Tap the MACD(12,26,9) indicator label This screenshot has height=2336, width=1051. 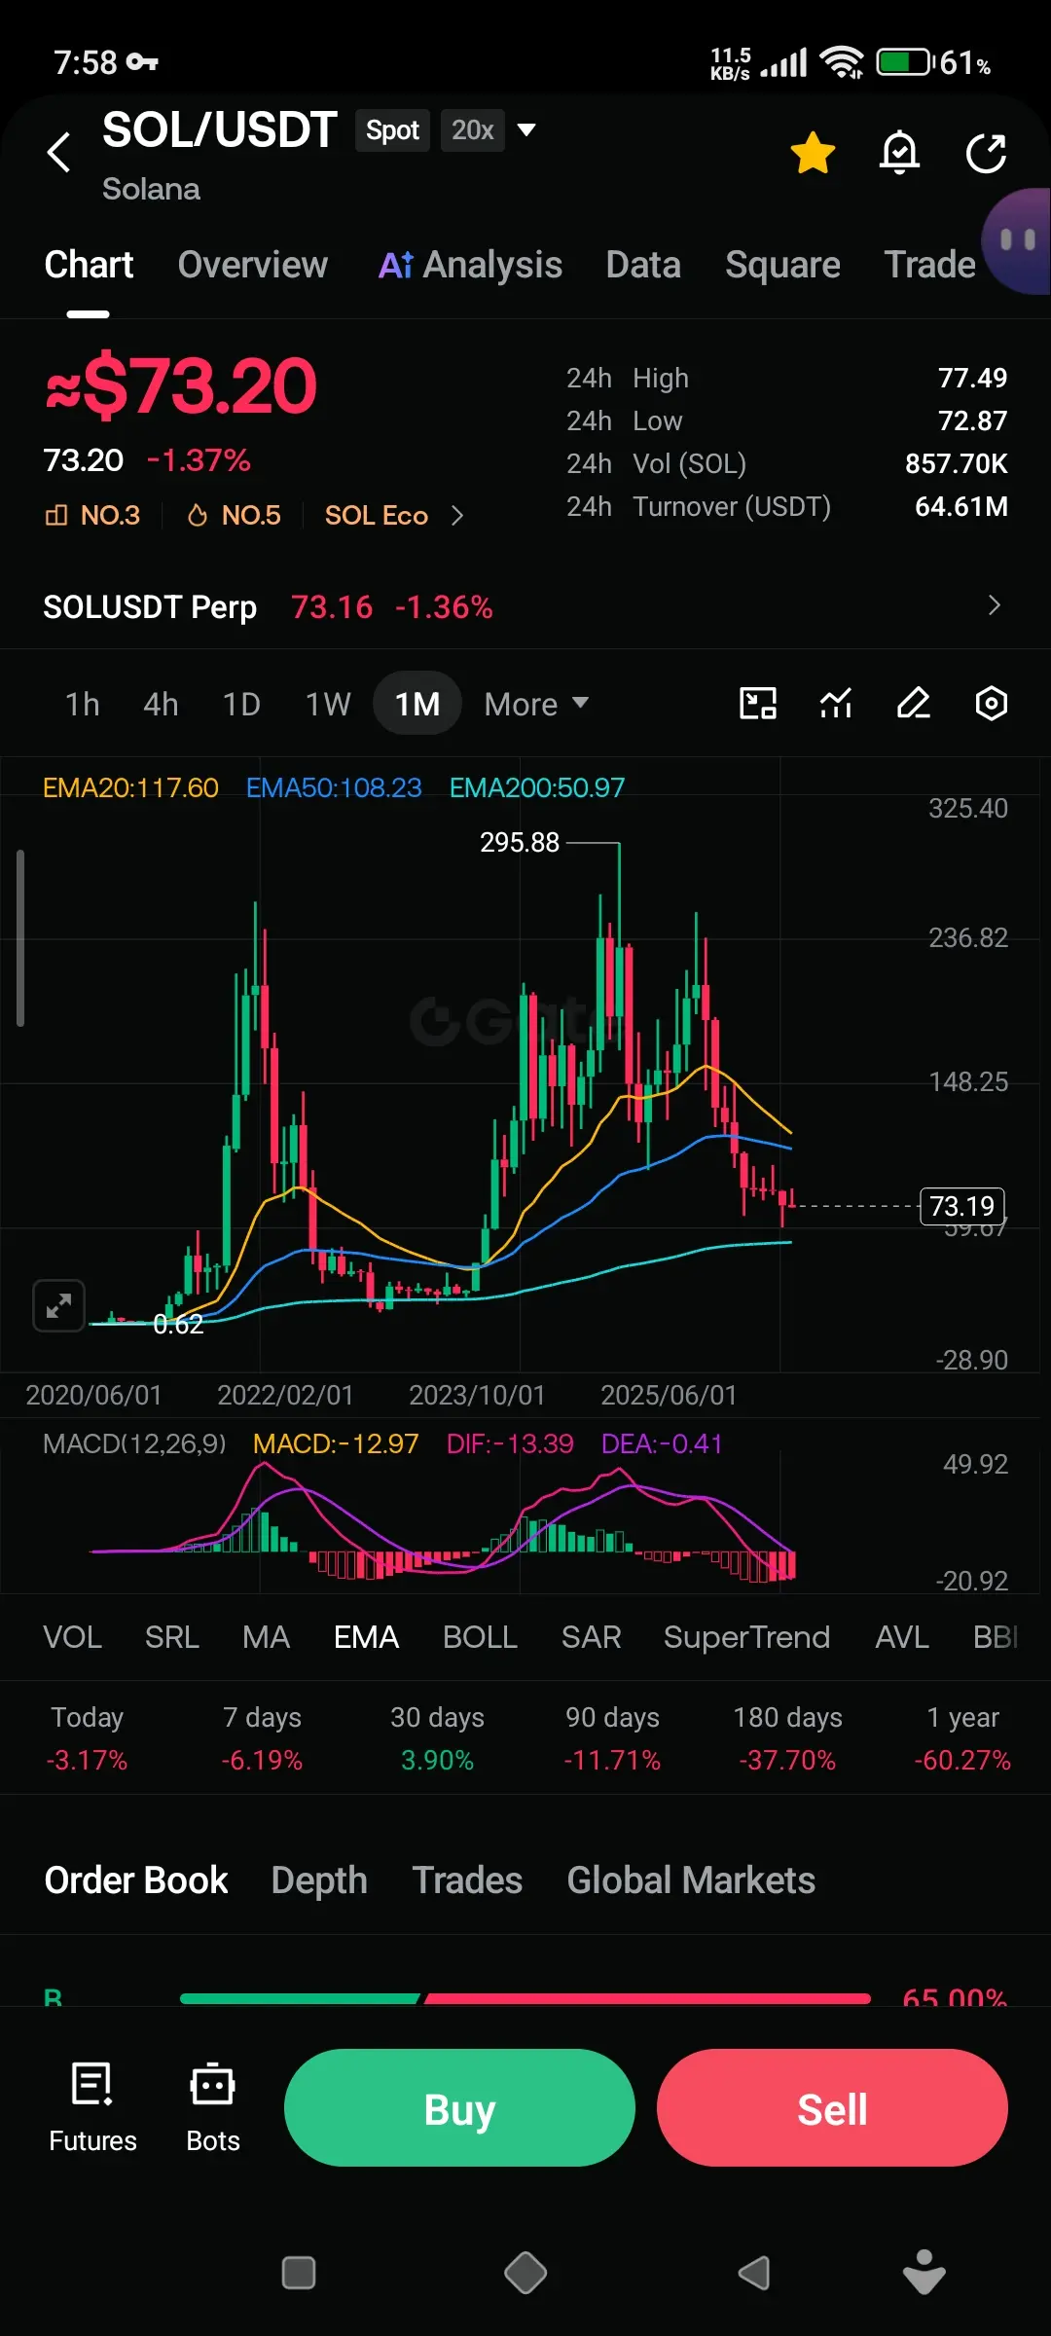click(x=134, y=1443)
